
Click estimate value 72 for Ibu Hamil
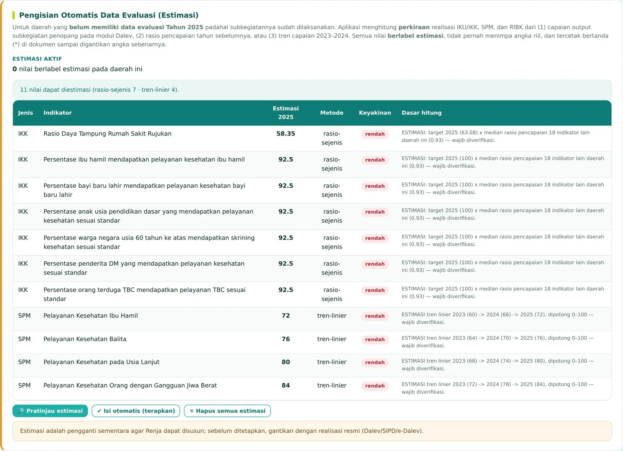[x=286, y=315]
